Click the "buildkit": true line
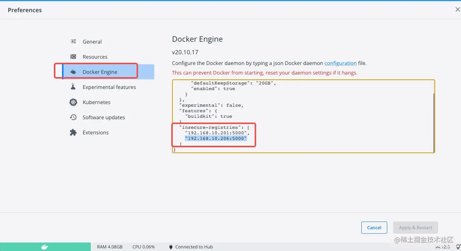Viewport: 461px width, 251px height. [x=209, y=116]
